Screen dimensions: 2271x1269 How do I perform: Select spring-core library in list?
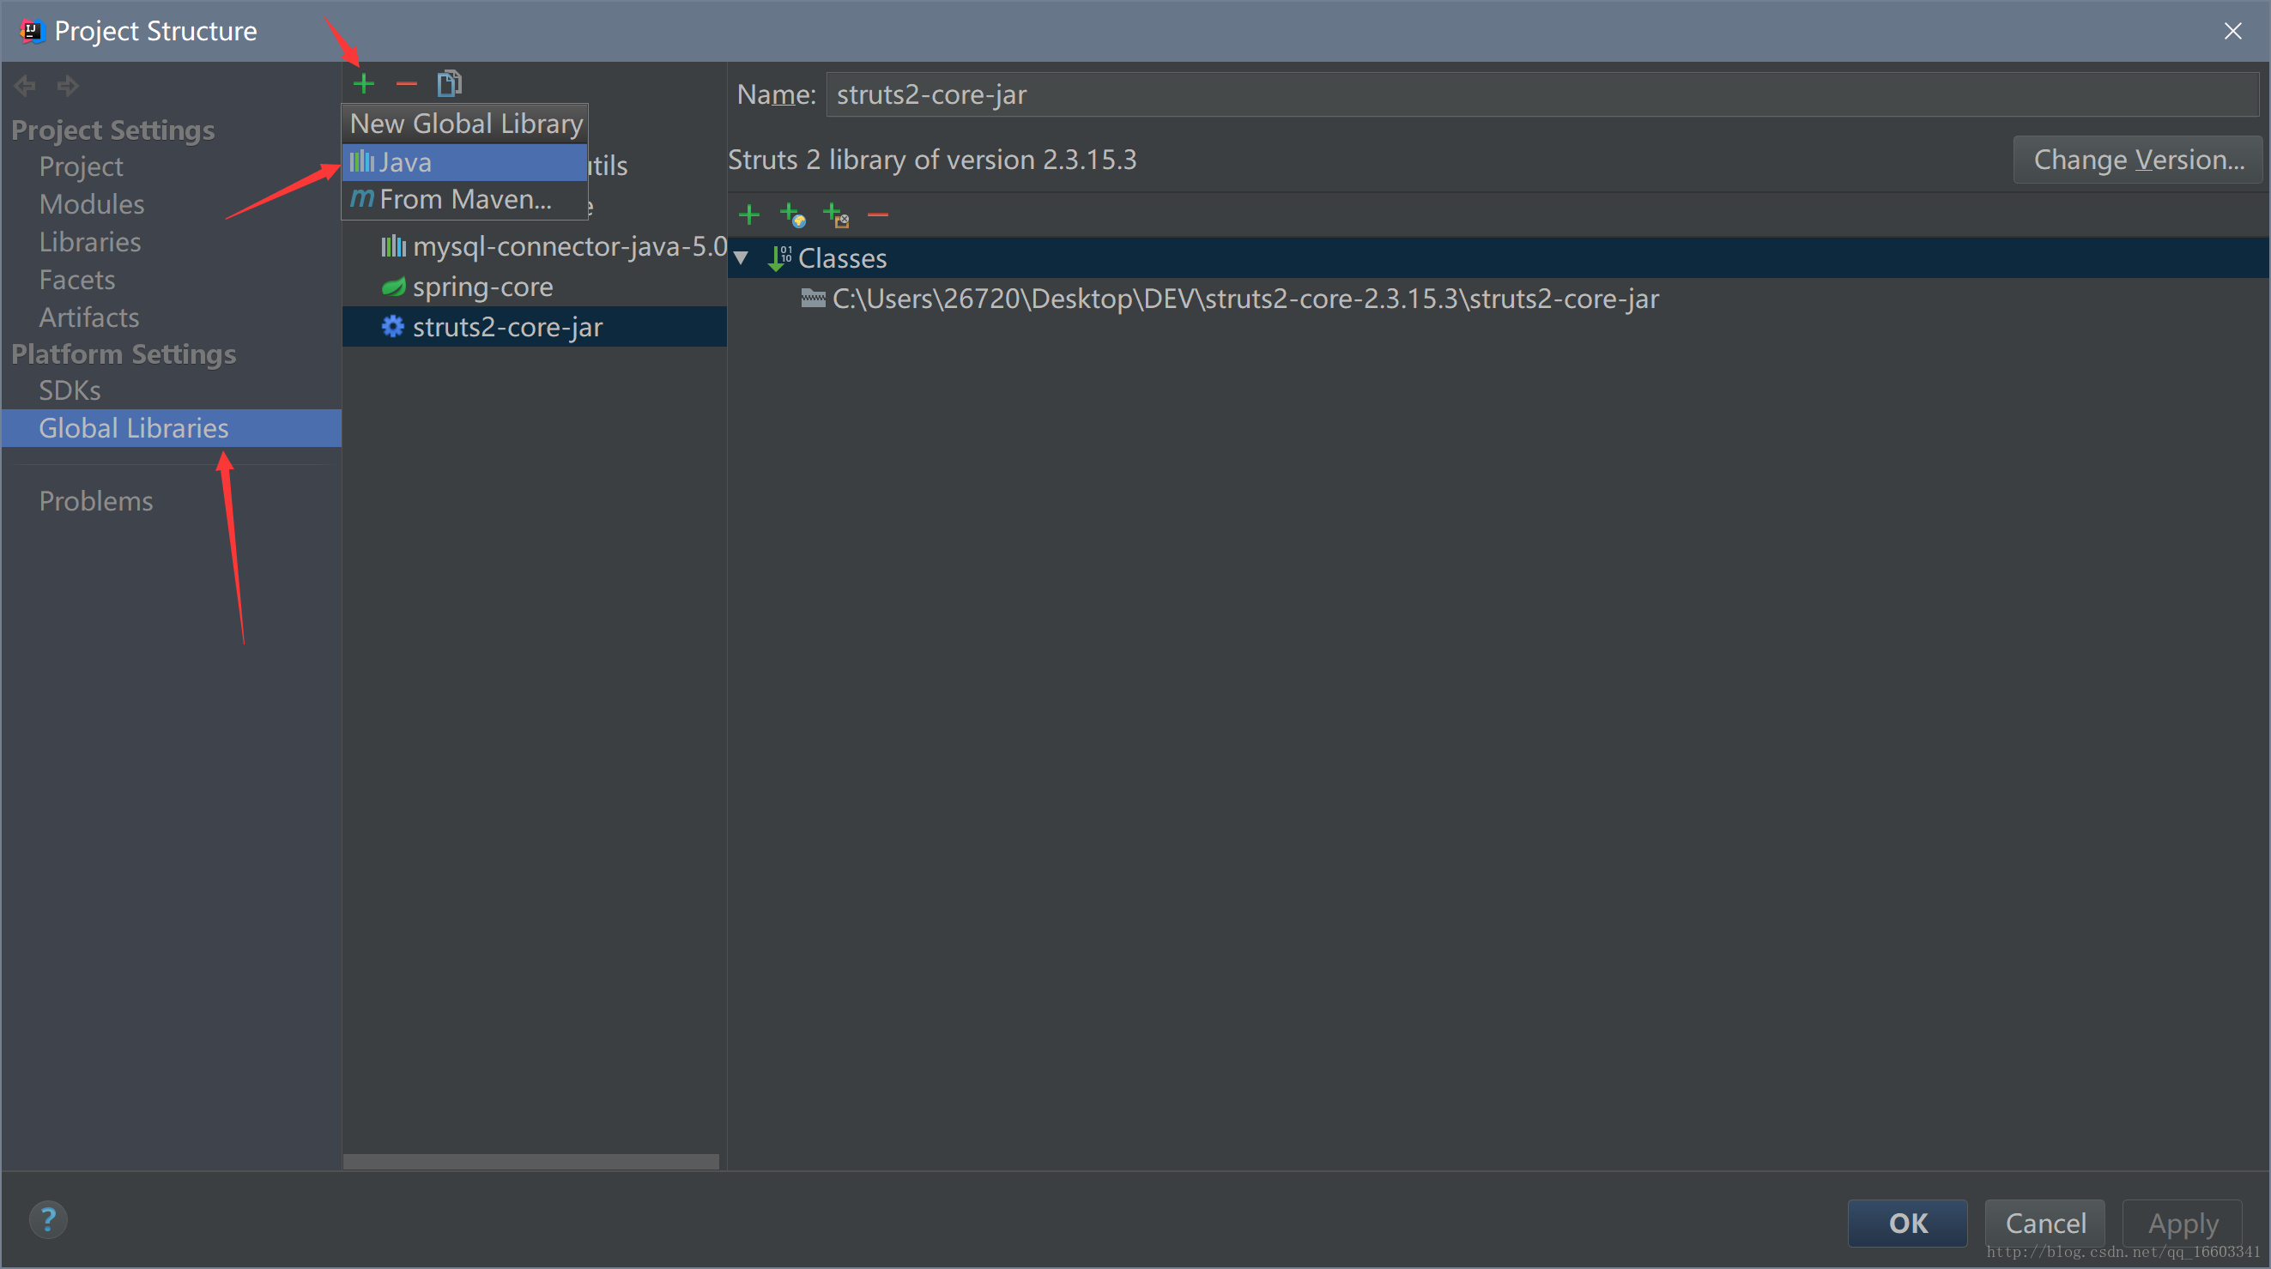[535, 287]
